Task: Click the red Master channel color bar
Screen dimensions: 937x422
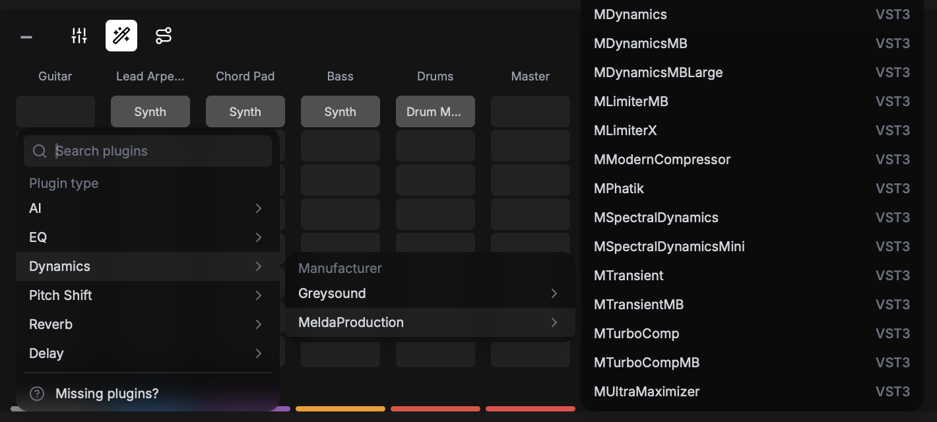Action: click(x=531, y=409)
